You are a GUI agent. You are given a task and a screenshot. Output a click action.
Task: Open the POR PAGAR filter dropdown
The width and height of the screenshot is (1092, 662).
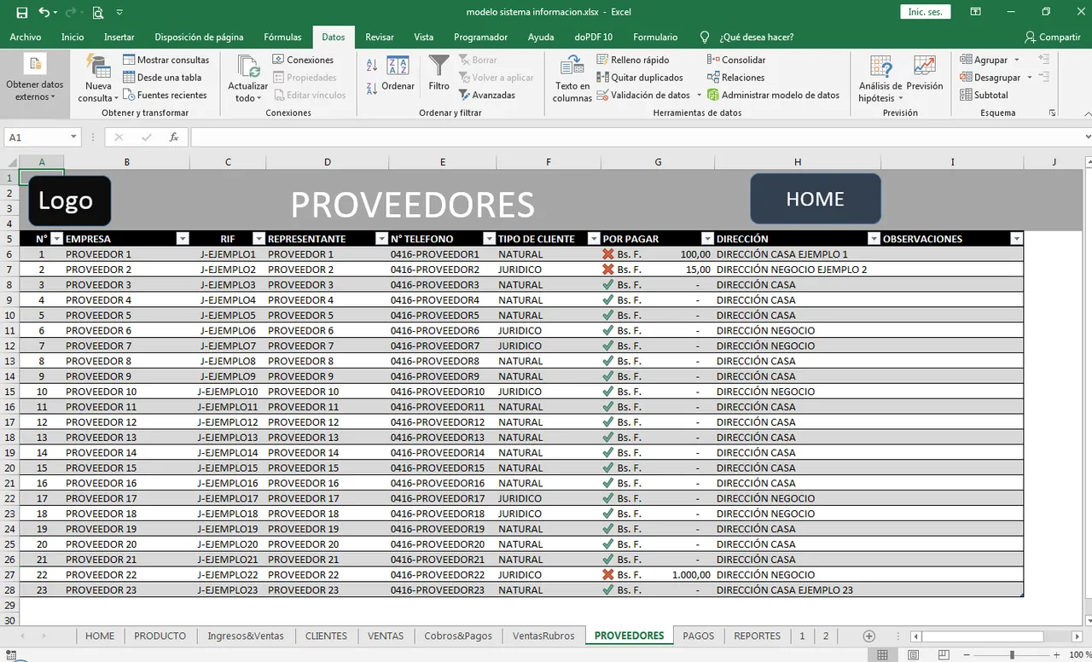coord(707,239)
